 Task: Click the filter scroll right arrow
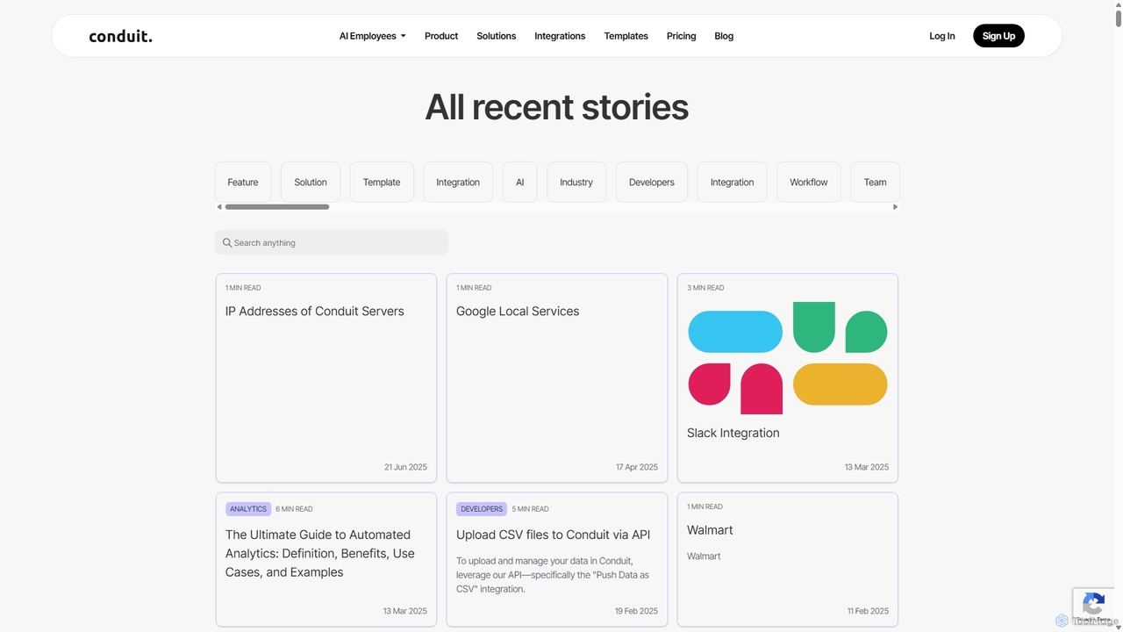(x=895, y=207)
